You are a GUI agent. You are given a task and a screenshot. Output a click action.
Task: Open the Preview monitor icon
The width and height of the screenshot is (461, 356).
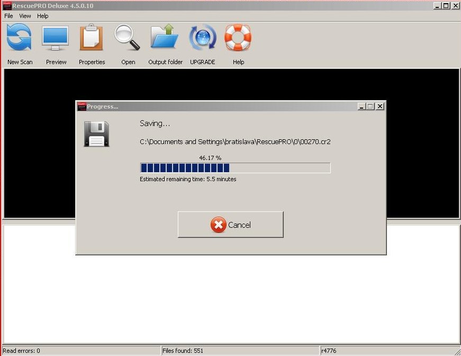coord(56,38)
